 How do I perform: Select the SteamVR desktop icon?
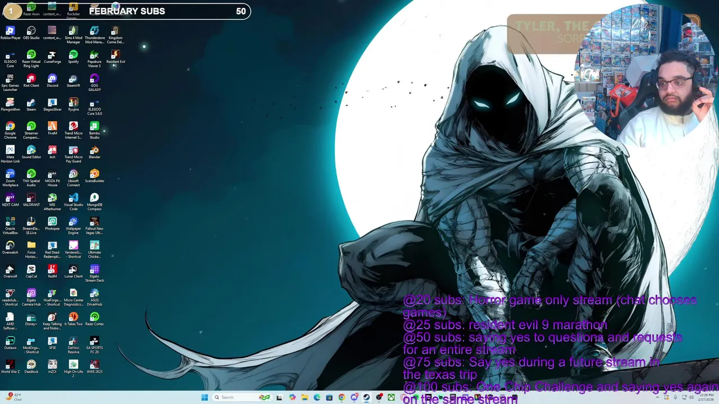tap(73, 81)
